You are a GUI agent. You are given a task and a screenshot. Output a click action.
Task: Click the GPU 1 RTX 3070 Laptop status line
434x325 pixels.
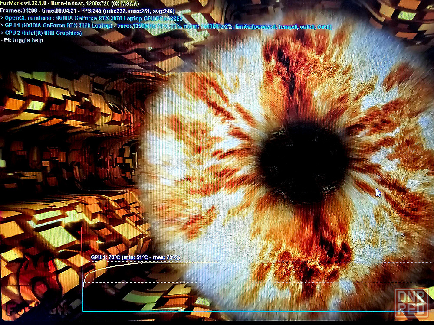point(166,26)
